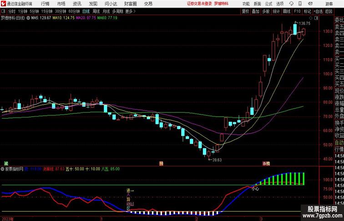Click the MA20: 97.75 value label

tap(86, 18)
